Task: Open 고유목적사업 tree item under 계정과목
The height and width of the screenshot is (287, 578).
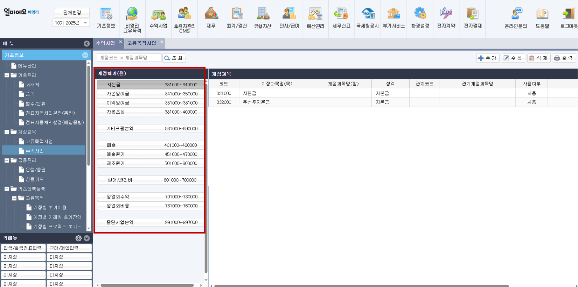Action: pyautogui.click(x=39, y=141)
